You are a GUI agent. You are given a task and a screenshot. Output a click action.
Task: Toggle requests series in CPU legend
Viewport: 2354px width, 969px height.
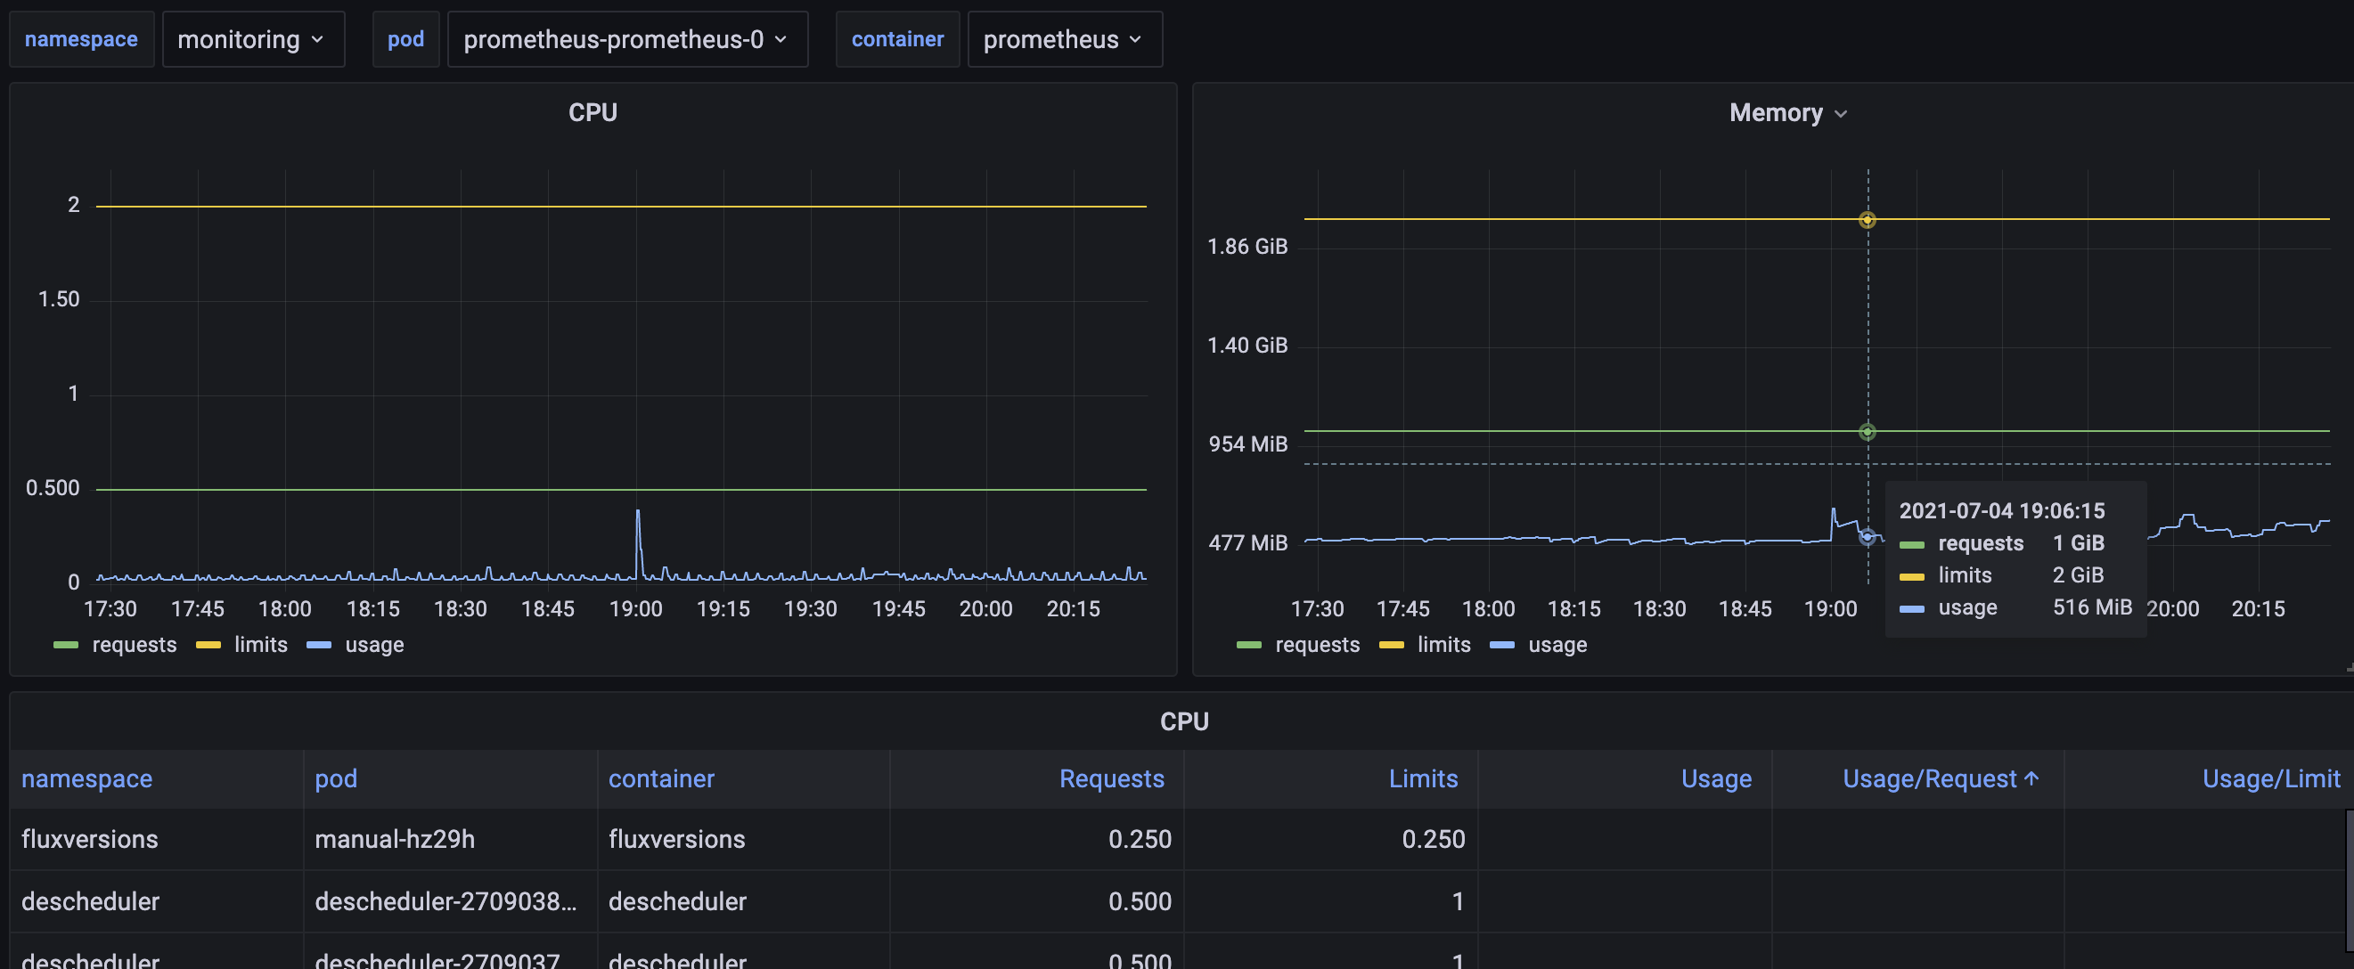134,645
